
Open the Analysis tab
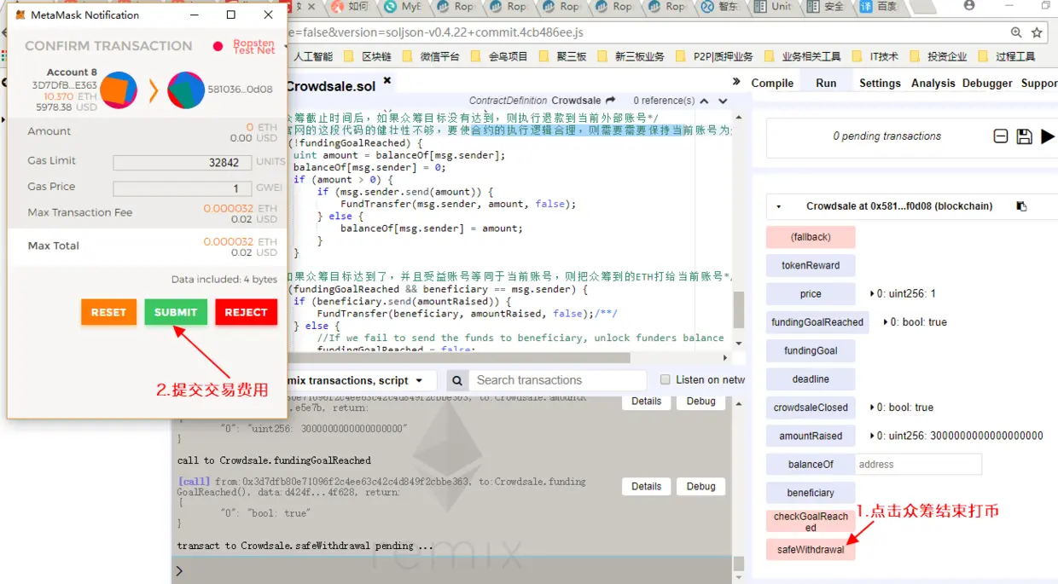pyautogui.click(x=933, y=83)
